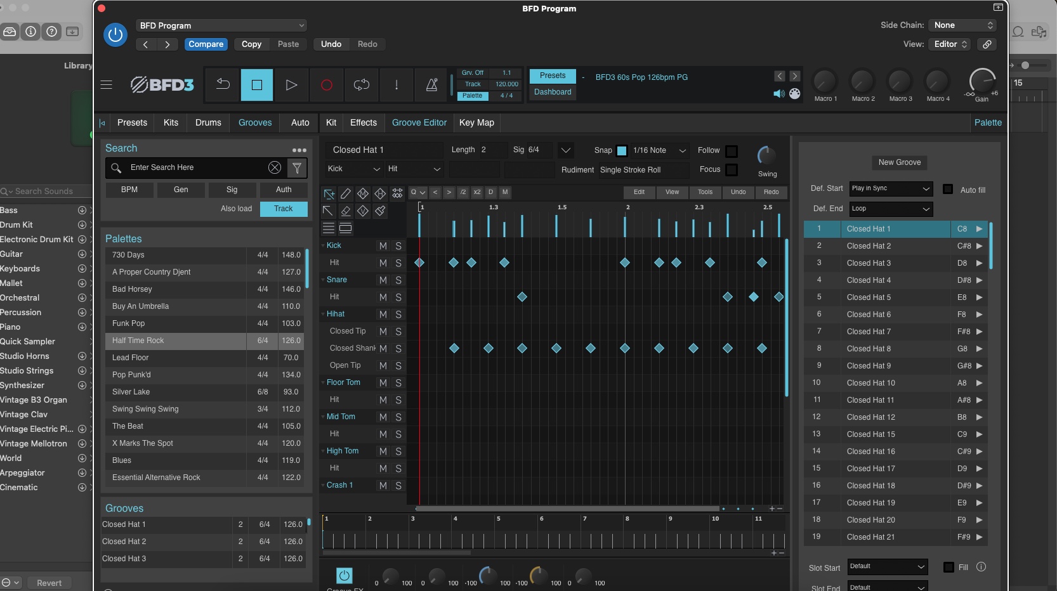
Task: Open the Palette tab
Action: tap(988, 123)
